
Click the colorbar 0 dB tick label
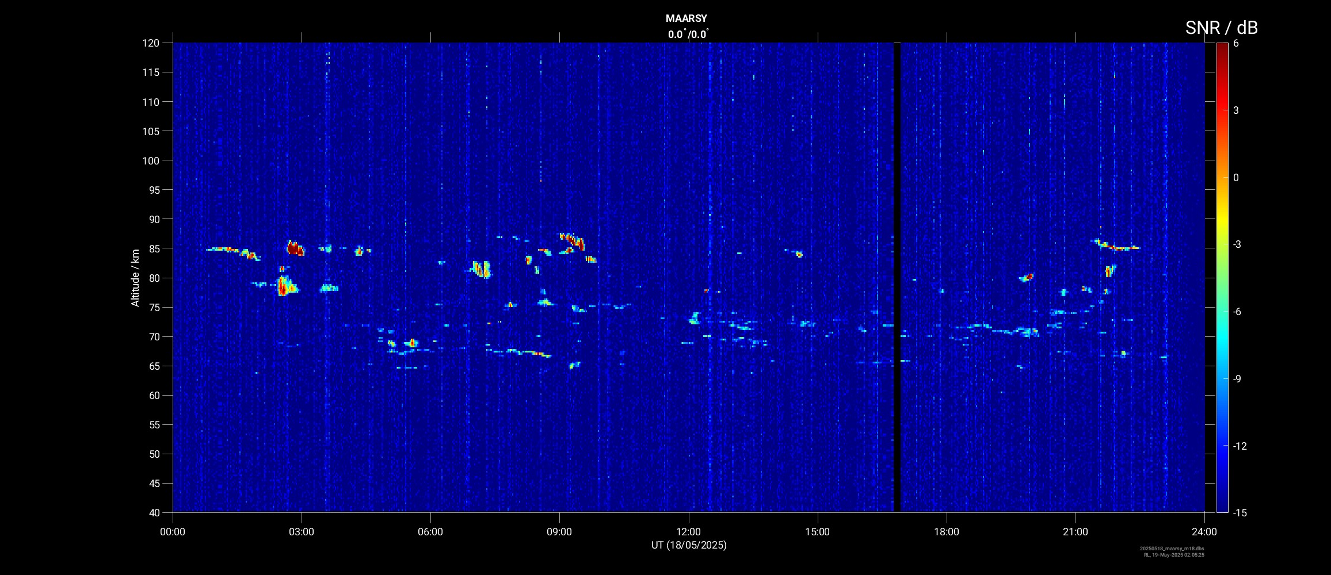click(1236, 178)
